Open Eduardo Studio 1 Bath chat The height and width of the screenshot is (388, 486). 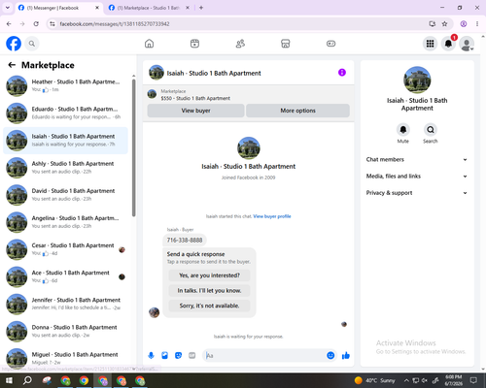coord(65,113)
